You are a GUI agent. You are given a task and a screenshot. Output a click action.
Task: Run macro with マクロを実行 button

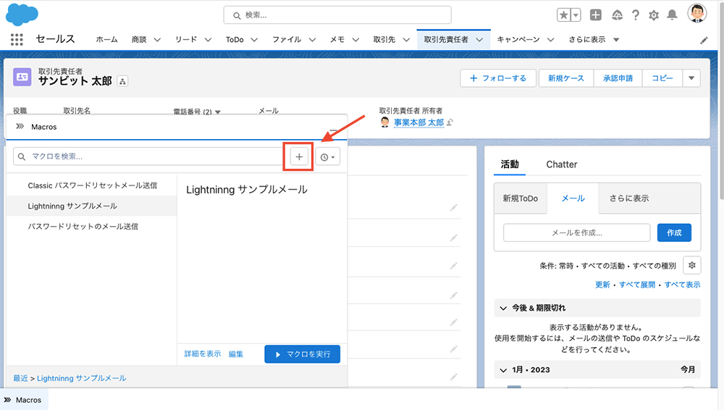[303, 354]
